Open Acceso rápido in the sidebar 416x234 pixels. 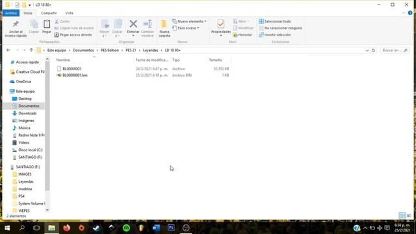(x=27, y=62)
